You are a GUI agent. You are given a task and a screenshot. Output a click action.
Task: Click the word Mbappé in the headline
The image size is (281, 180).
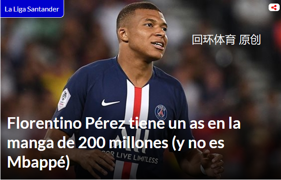point(38,162)
